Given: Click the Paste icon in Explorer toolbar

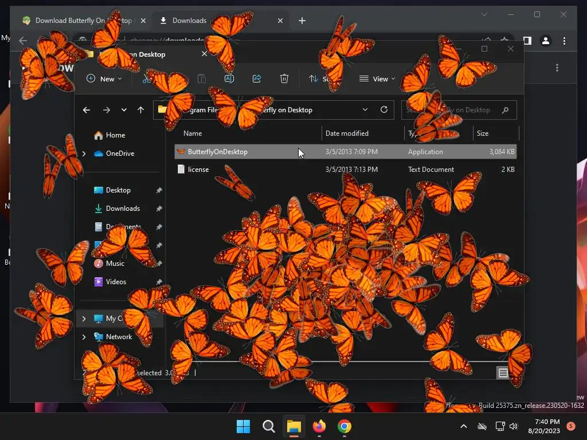Looking at the screenshot, I should point(201,78).
